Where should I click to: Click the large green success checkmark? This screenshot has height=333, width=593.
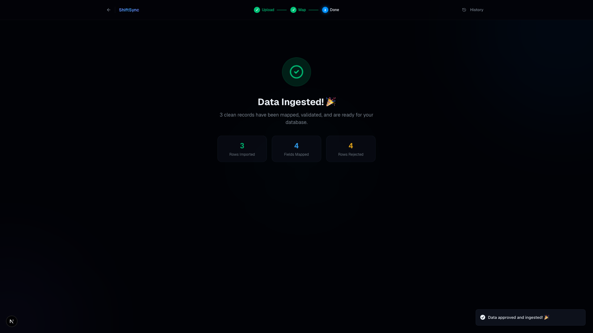(x=296, y=72)
